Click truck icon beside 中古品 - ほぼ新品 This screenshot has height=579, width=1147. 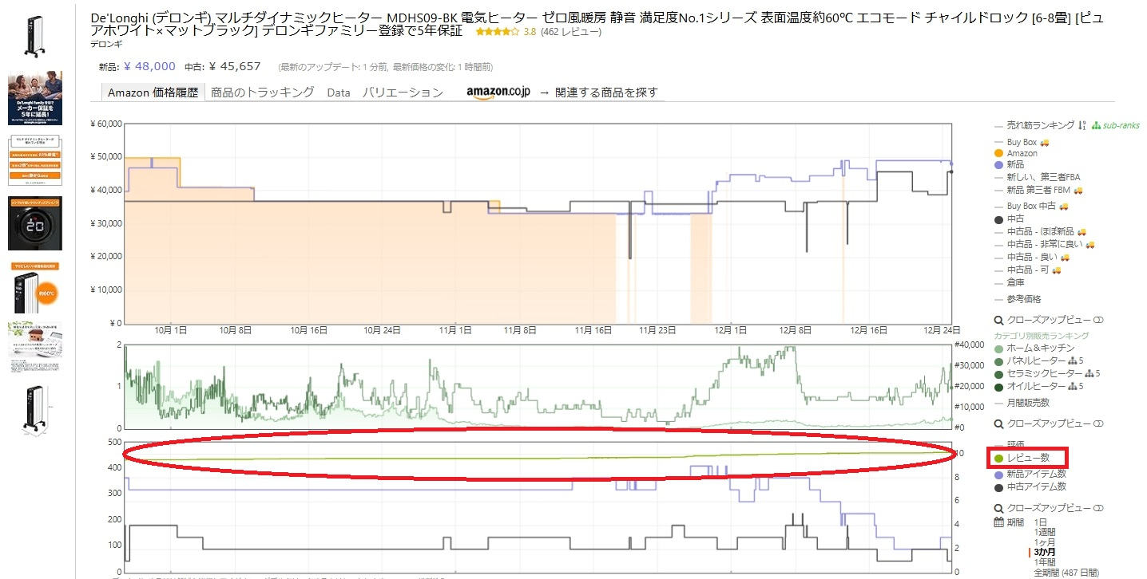click(x=1082, y=231)
